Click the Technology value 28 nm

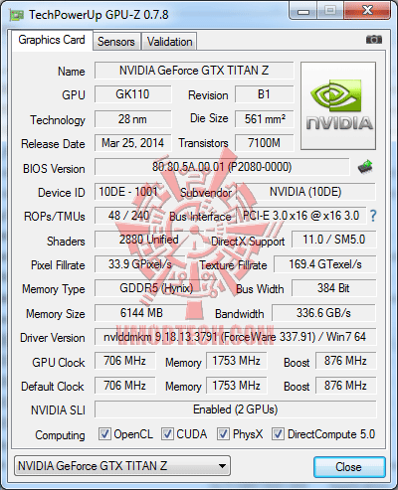coord(133,119)
